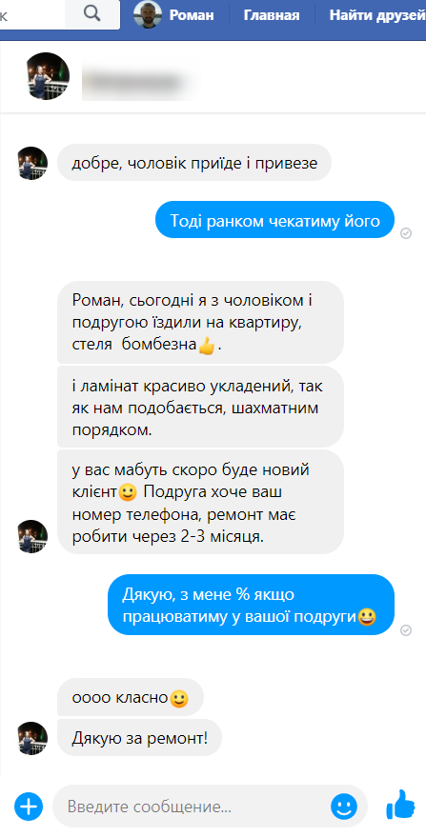Click the delivered checkmark next to Дякую, з мене %
The height and width of the screenshot is (837, 426).
(x=406, y=630)
